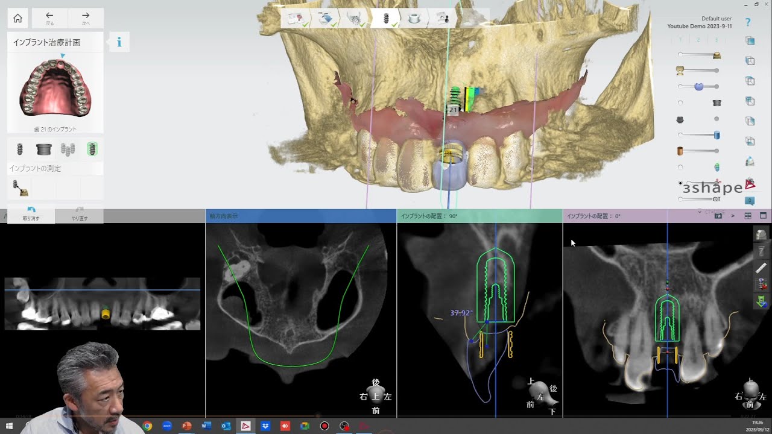Select the fifth view cube icon

(750, 121)
